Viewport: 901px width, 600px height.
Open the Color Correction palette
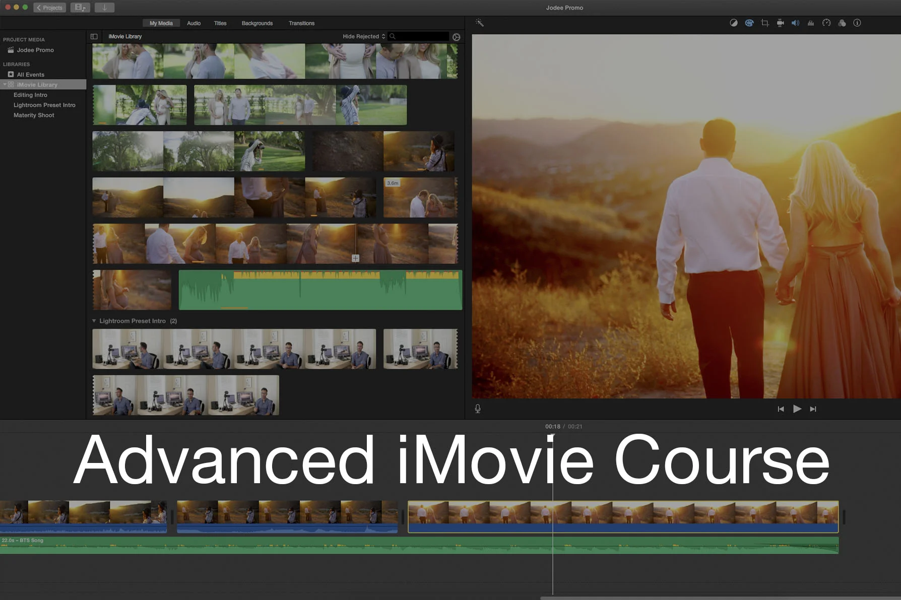(749, 23)
